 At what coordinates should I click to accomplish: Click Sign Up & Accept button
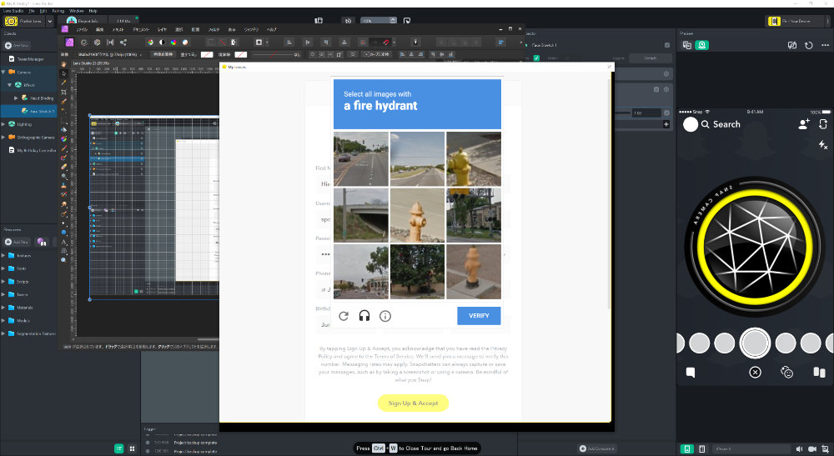414,403
